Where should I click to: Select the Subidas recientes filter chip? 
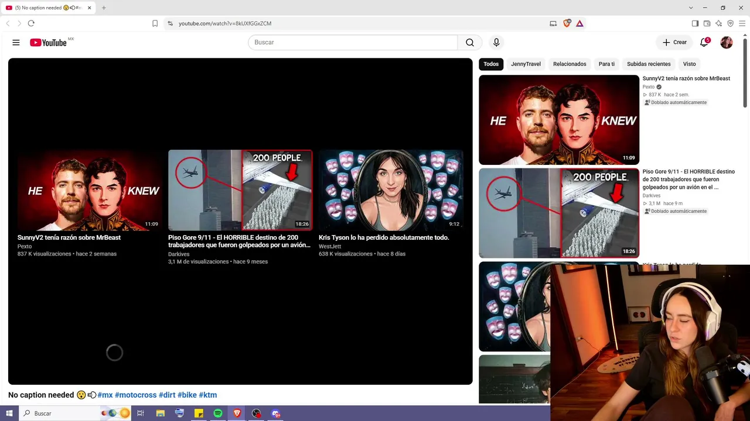pyautogui.click(x=649, y=64)
